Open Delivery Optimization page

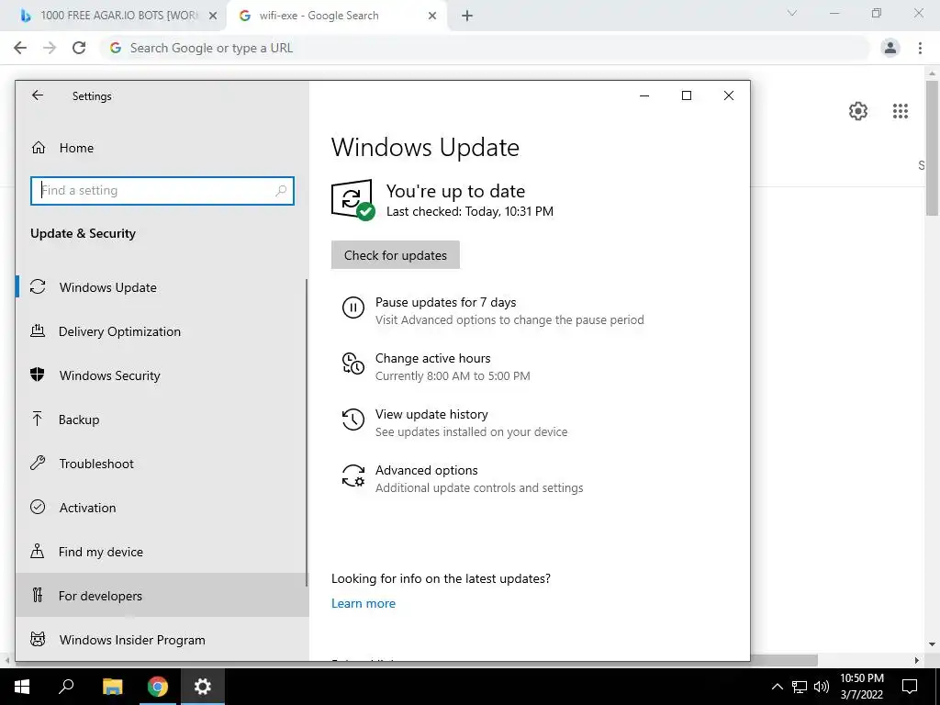[x=162, y=331]
